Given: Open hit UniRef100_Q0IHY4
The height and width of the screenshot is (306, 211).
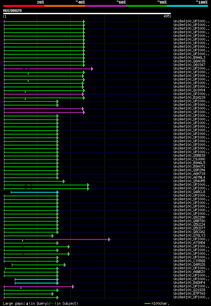Looking at the screenshot, I should (x=189, y=90).
